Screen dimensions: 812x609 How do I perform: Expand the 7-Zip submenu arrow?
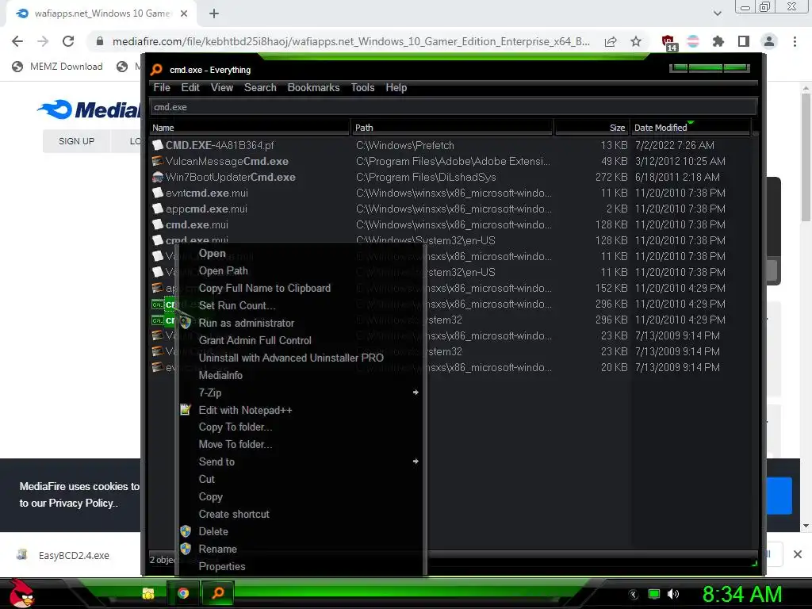pos(416,392)
